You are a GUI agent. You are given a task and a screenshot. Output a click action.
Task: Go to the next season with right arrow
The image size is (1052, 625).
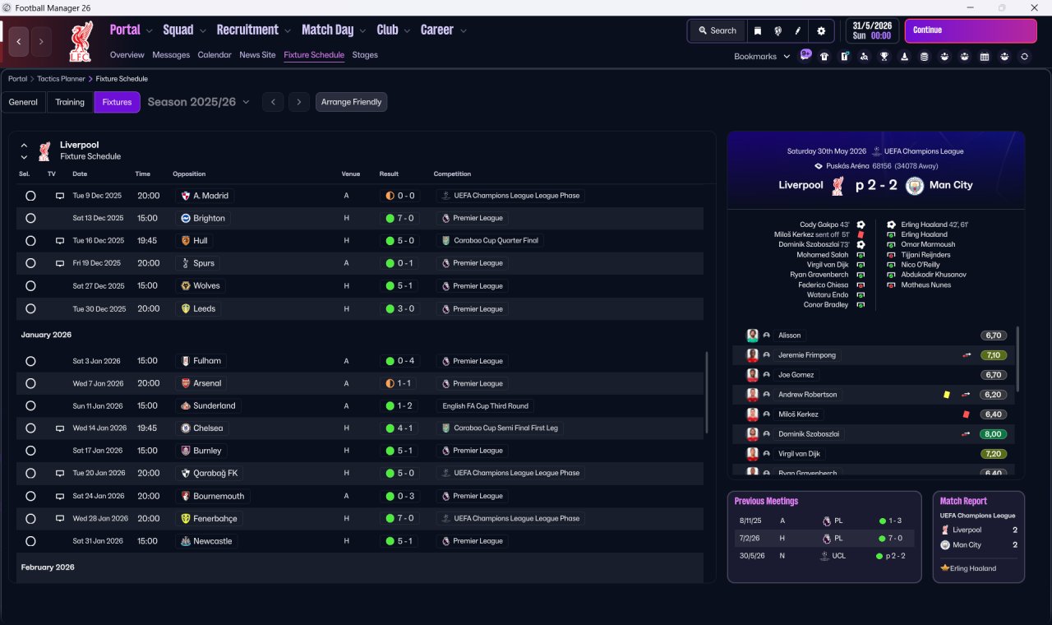click(x=299, y=102)
